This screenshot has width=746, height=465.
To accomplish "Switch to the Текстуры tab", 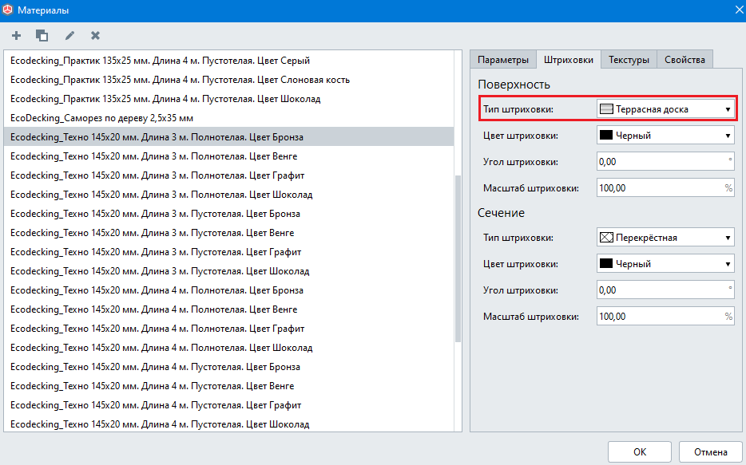I will pos(629,60).
